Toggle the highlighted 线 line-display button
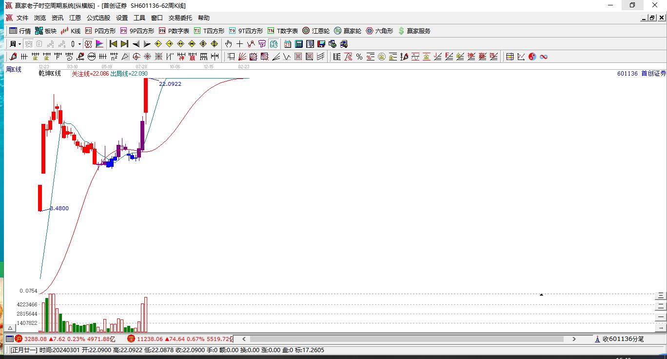 tap(273, 44)
